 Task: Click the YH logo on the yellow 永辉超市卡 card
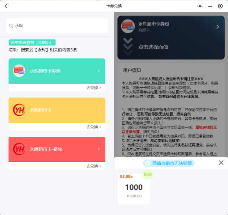19,110
